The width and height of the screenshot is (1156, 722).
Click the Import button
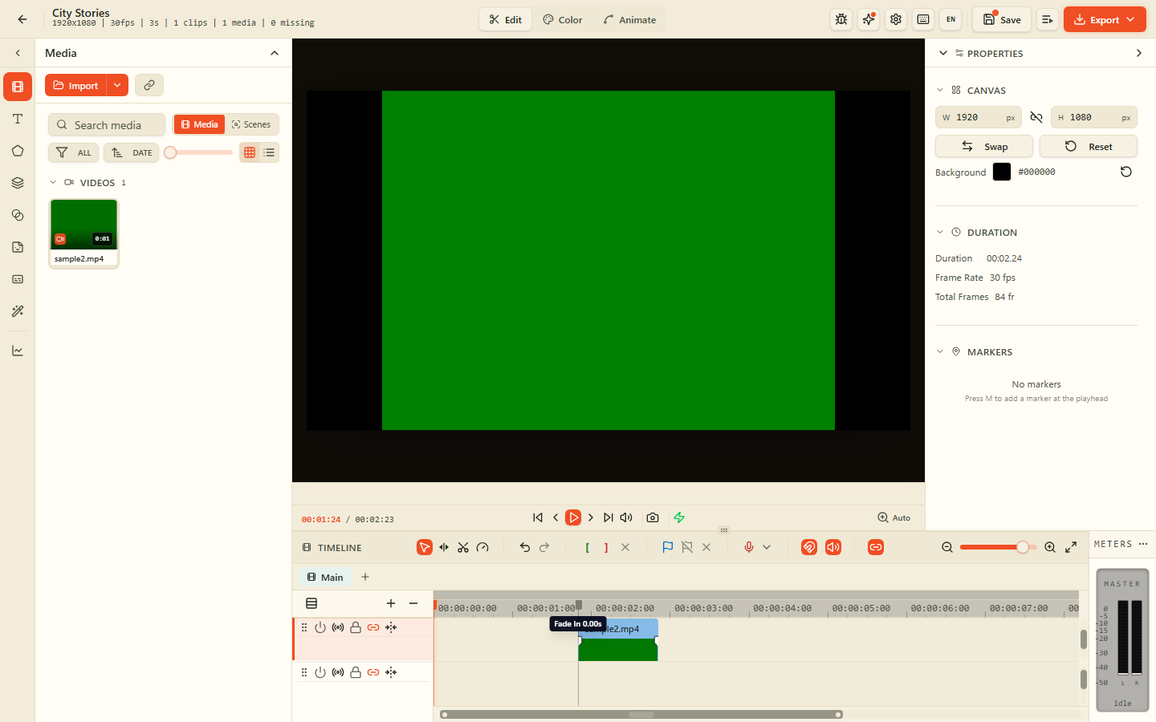[x=75, y=85]
